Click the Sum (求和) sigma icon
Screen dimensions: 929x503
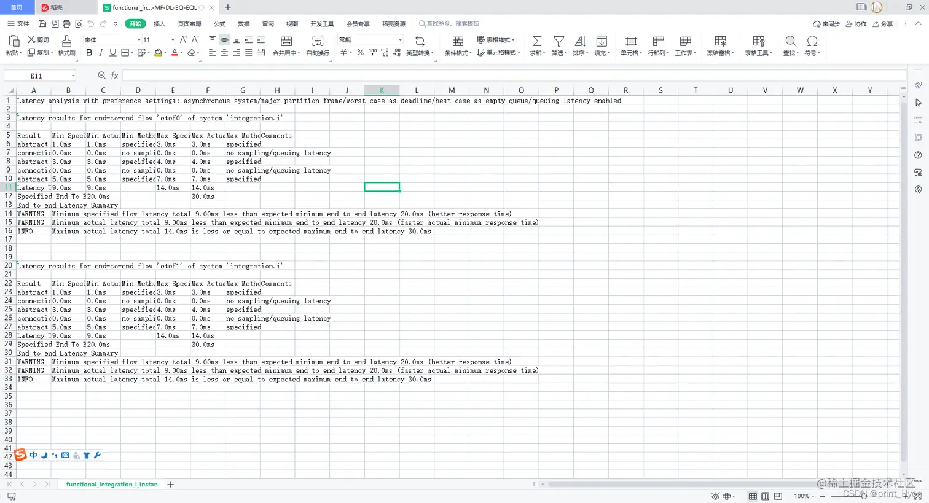537,41
